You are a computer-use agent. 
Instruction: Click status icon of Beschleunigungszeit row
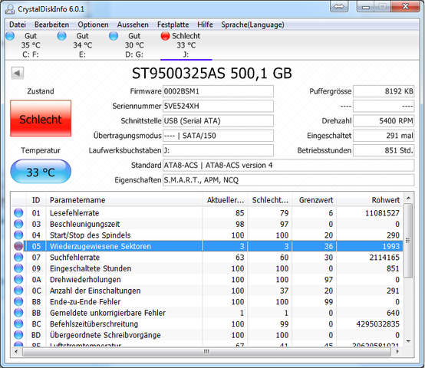(x=18, y=224)
